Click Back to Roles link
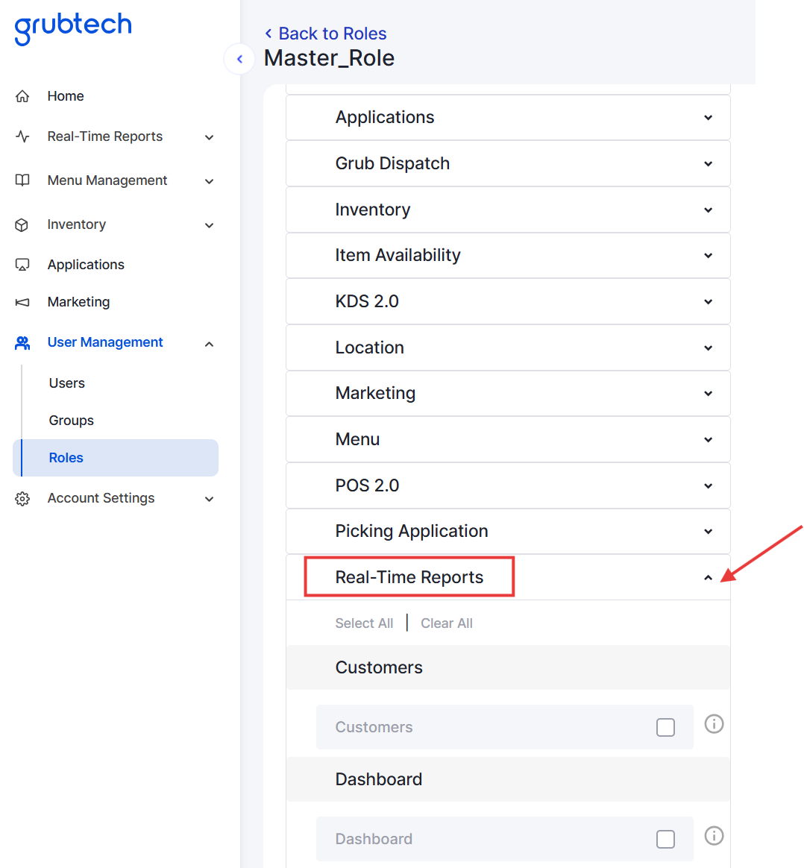Image resolution: width=804 pixels, height=868 pixels. click(x=332, y=34)
